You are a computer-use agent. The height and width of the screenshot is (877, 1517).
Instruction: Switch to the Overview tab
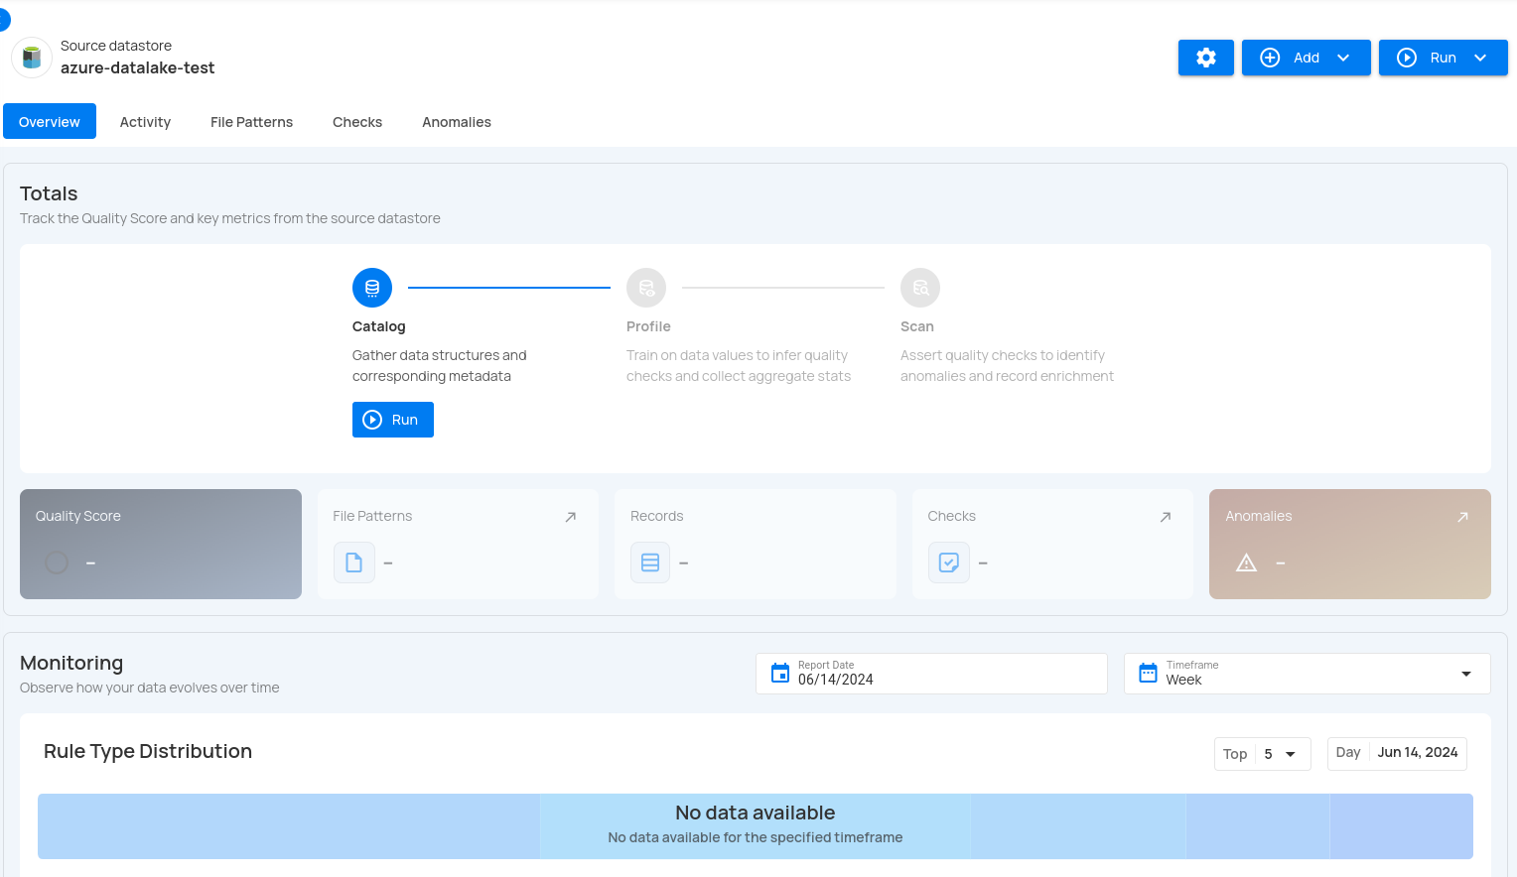(x=50, y=121)
